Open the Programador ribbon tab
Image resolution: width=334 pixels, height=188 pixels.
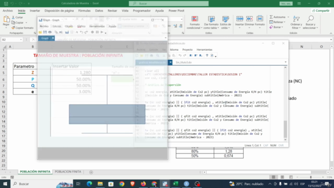[141, 10]
